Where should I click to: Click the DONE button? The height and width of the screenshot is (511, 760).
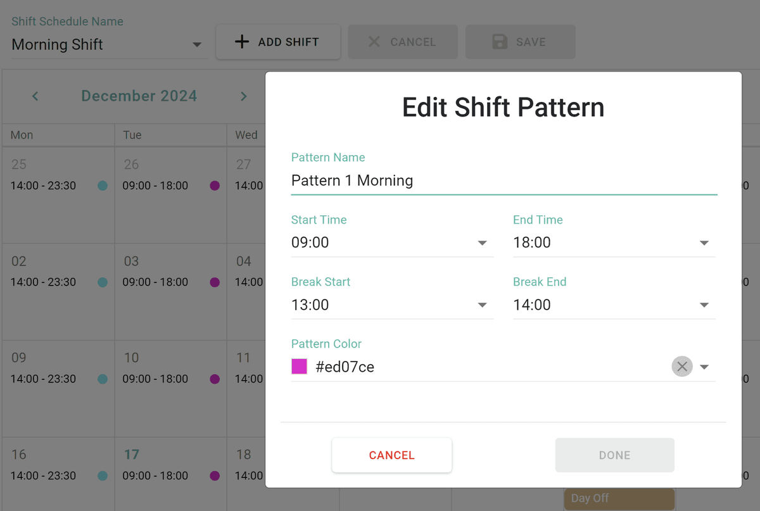click(614, 455)
